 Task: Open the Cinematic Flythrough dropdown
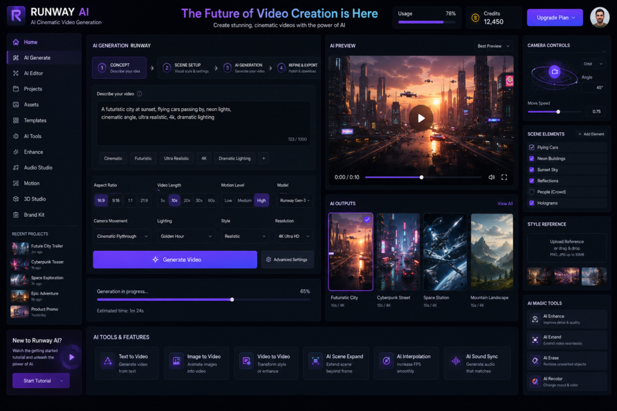122,236
